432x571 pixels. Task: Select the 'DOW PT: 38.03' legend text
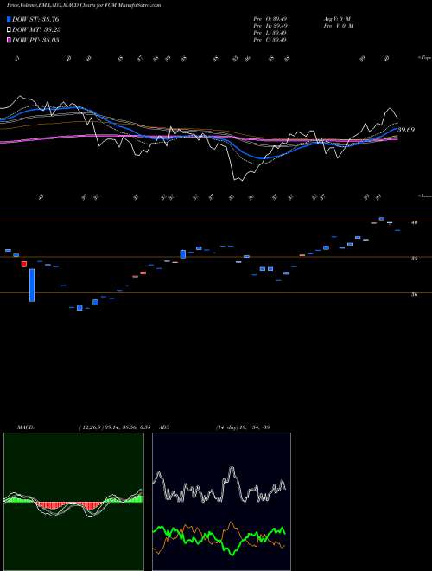pyautogui.click(x=35, y=40)
